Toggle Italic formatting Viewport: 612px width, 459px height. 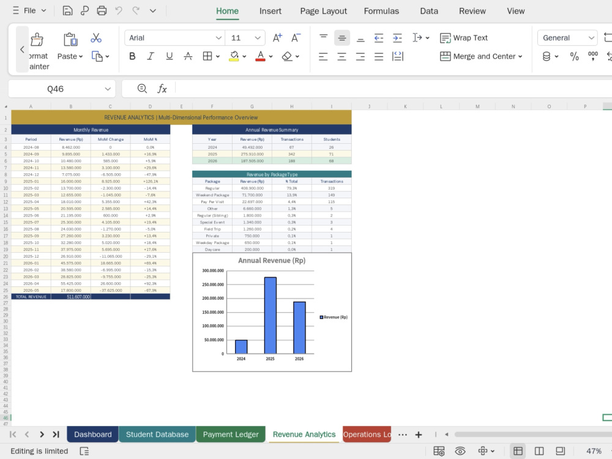click(151, 56)
